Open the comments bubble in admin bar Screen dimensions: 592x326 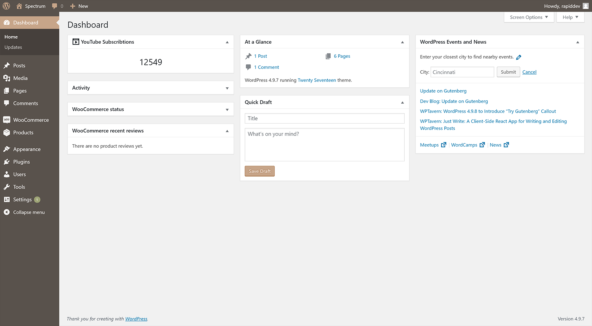click(55, 6)
